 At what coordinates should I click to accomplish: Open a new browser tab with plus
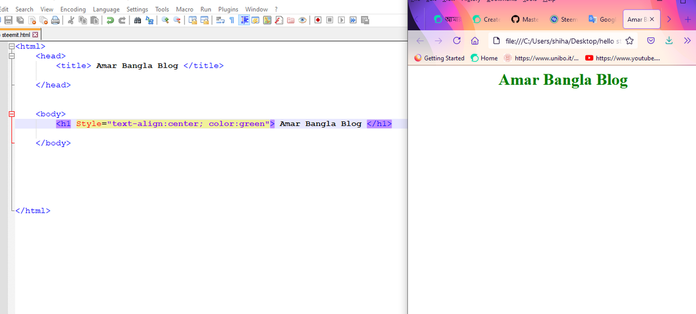click(688, 19)
